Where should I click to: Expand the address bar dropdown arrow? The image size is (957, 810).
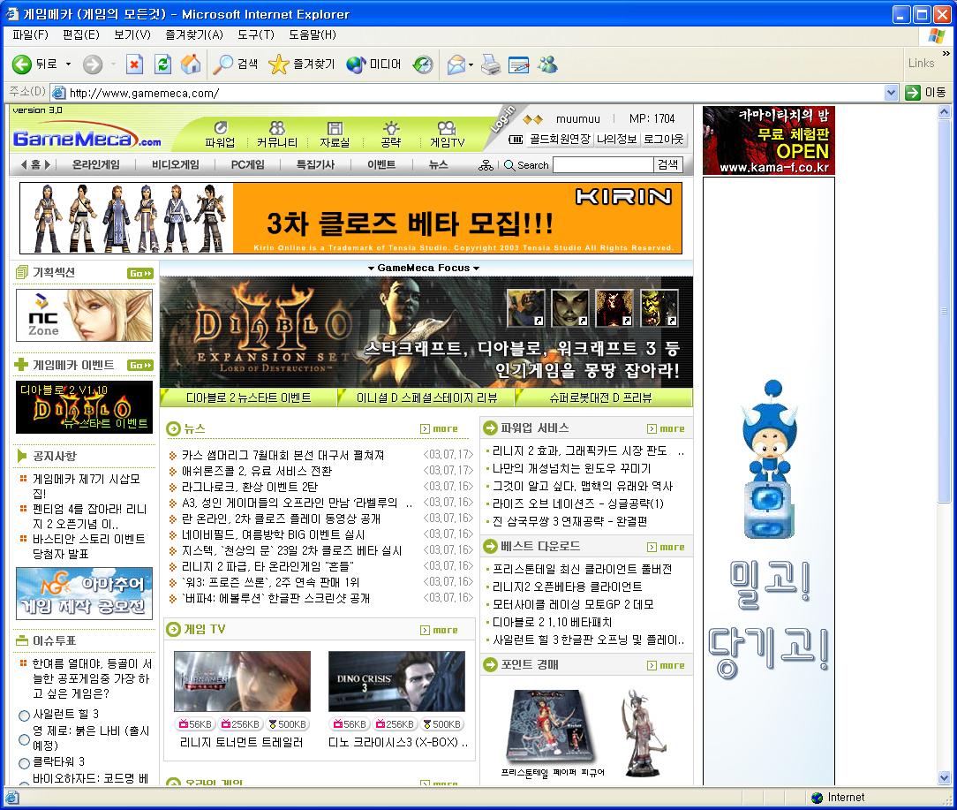point(891,93)
